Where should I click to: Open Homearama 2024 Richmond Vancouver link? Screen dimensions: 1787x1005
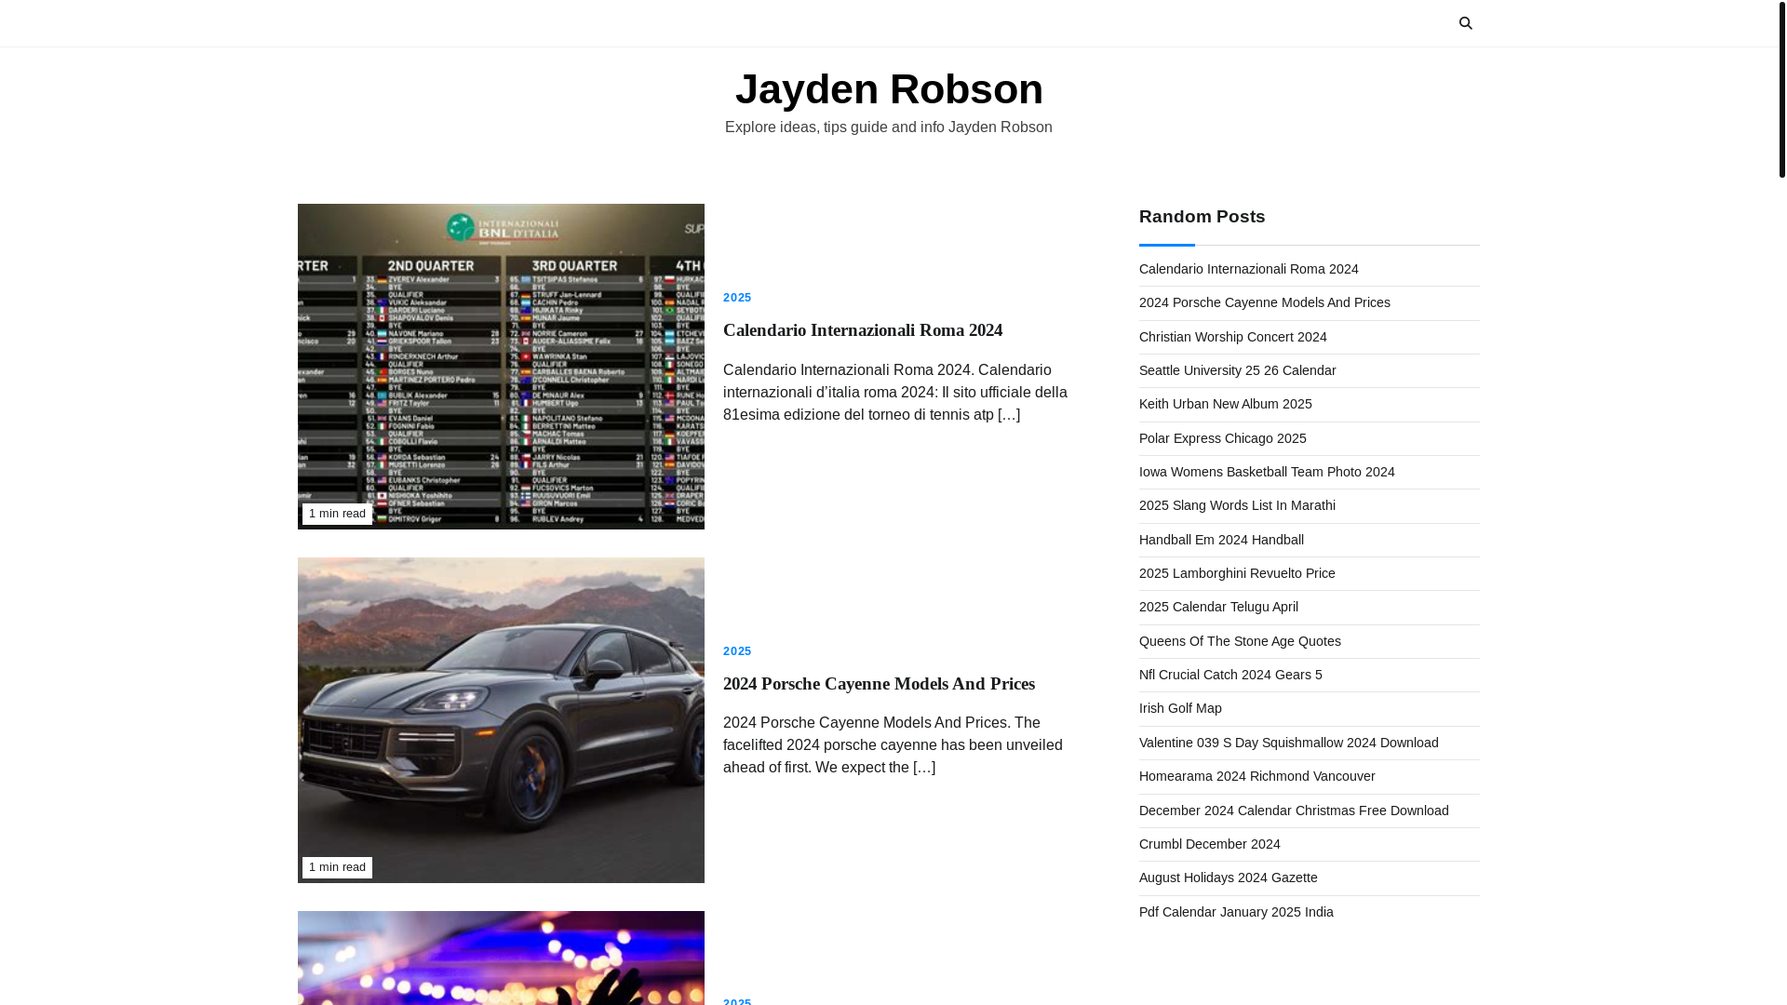pyautogui.click(x=1256, y=776)
